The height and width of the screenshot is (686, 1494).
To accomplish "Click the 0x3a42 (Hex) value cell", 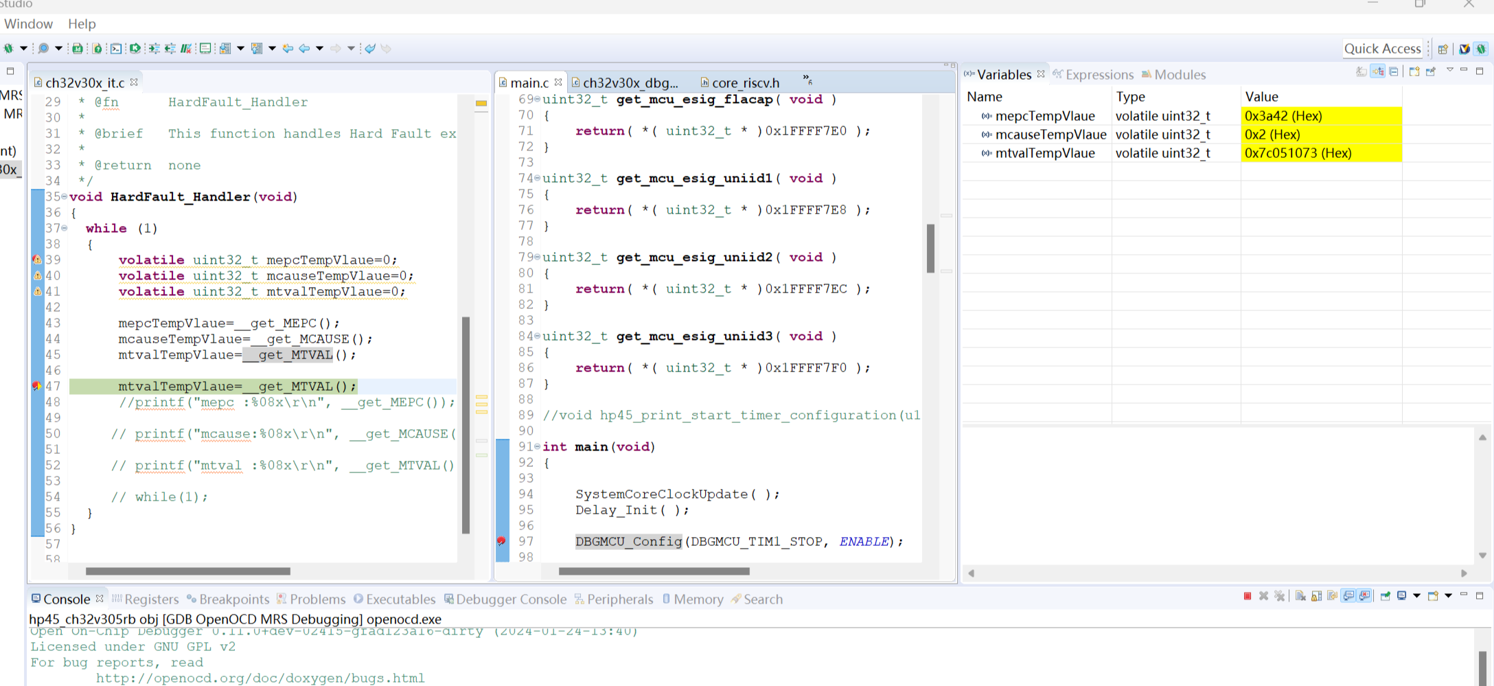I will [1321, 116].
